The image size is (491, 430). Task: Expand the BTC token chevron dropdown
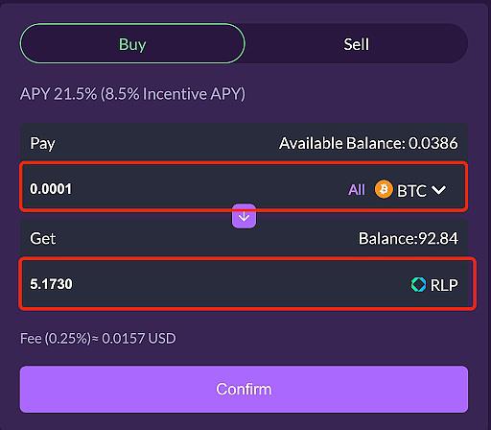tap(438, 190)
